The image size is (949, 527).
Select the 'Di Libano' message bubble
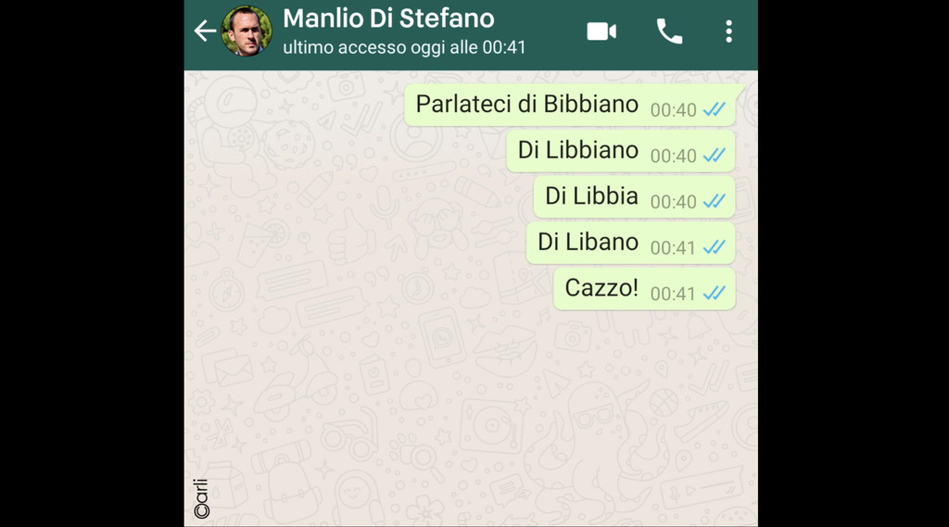(x=630, y=244)
